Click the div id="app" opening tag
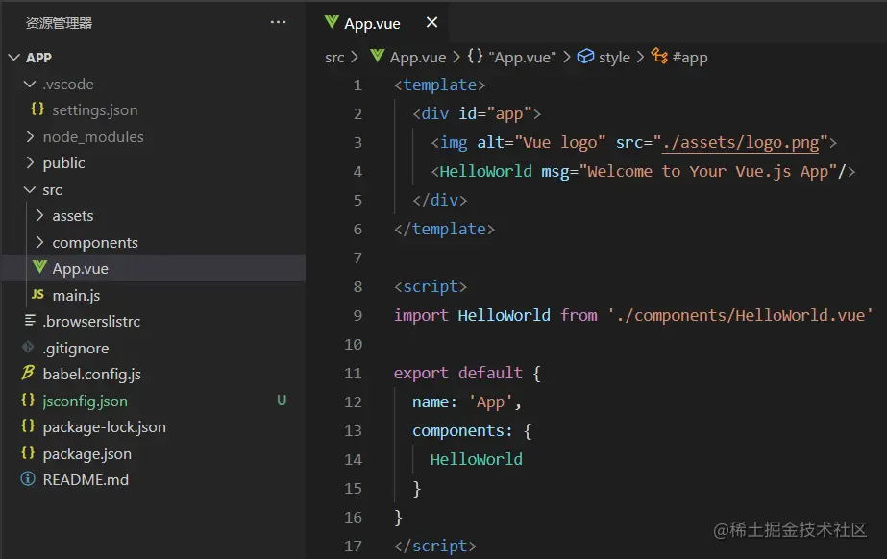 (x=477, y=113)
